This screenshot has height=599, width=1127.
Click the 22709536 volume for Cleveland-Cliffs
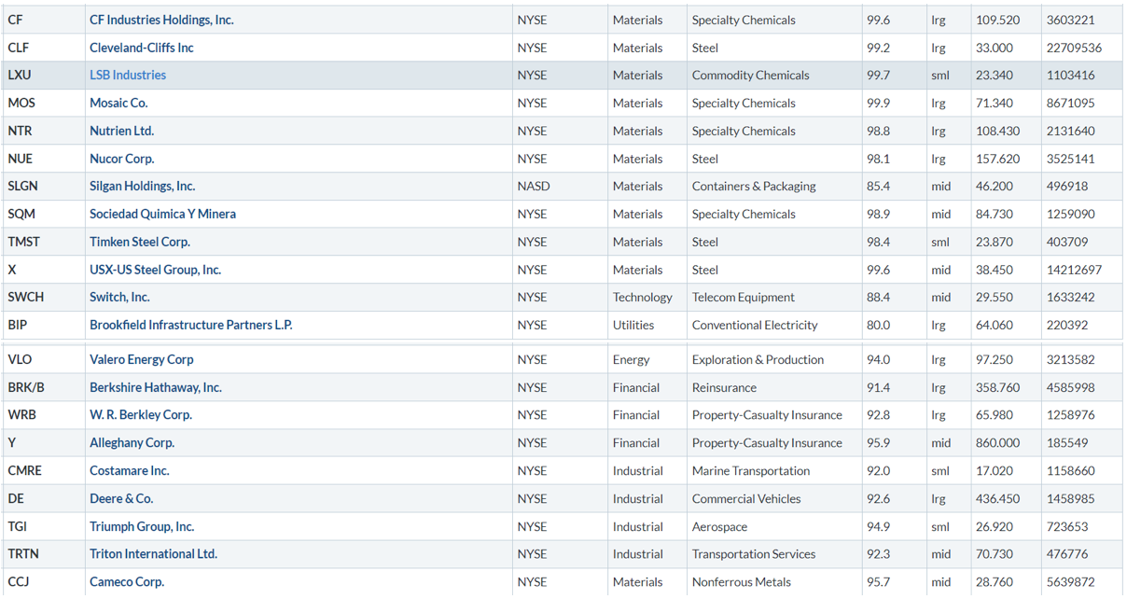click(x=1075, y=48)
